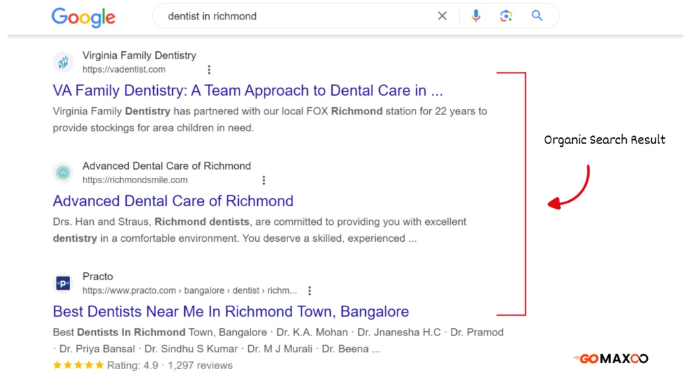
Task: Click the magnifying glass search button
Action: pos(536,16)
